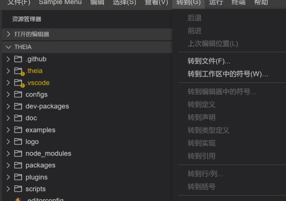The width and height of the screenshot is (286, 201).
Task: Open the 查看(V) menu
Action: pyautogui.click(x=156, y=3)
